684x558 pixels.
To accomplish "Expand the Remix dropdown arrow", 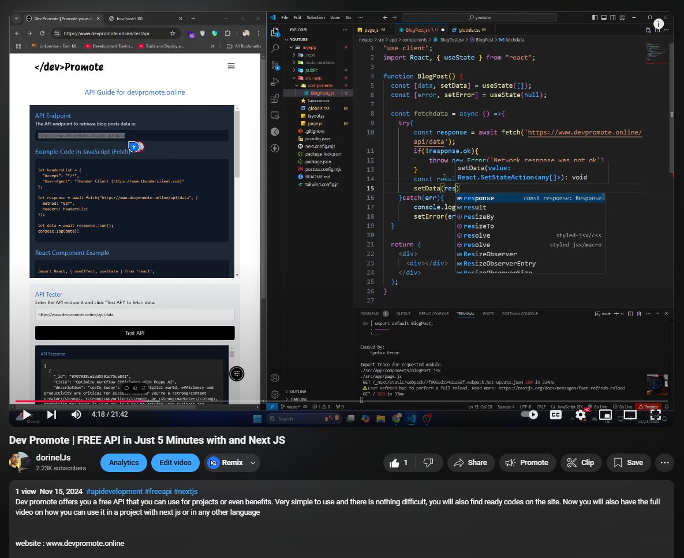I will (x=253, y=463).
